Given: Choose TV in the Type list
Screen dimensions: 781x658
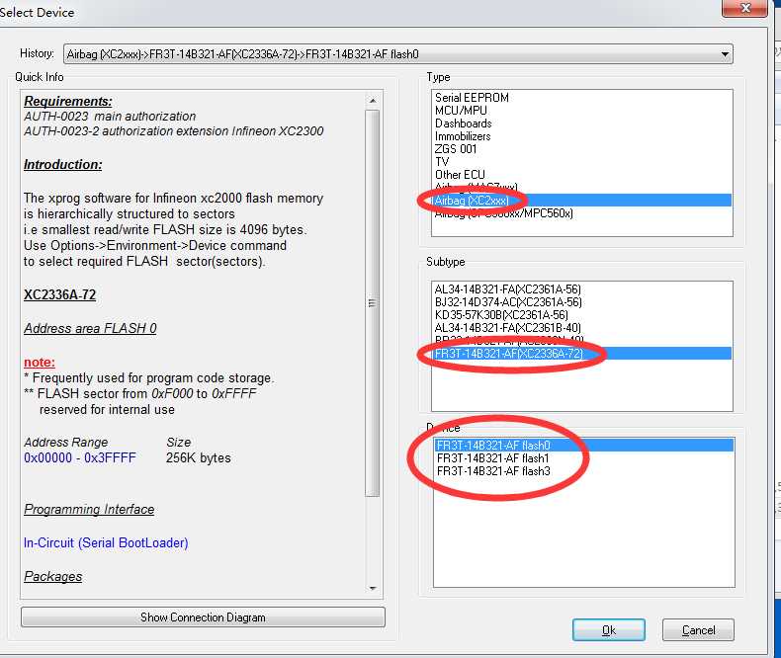Looking at the screenshot, I should click(442, 162).
